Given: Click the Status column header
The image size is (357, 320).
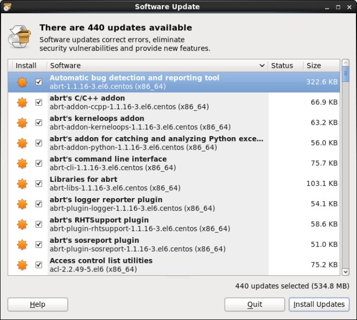Looking at the screenshot, I should (286, 66).
